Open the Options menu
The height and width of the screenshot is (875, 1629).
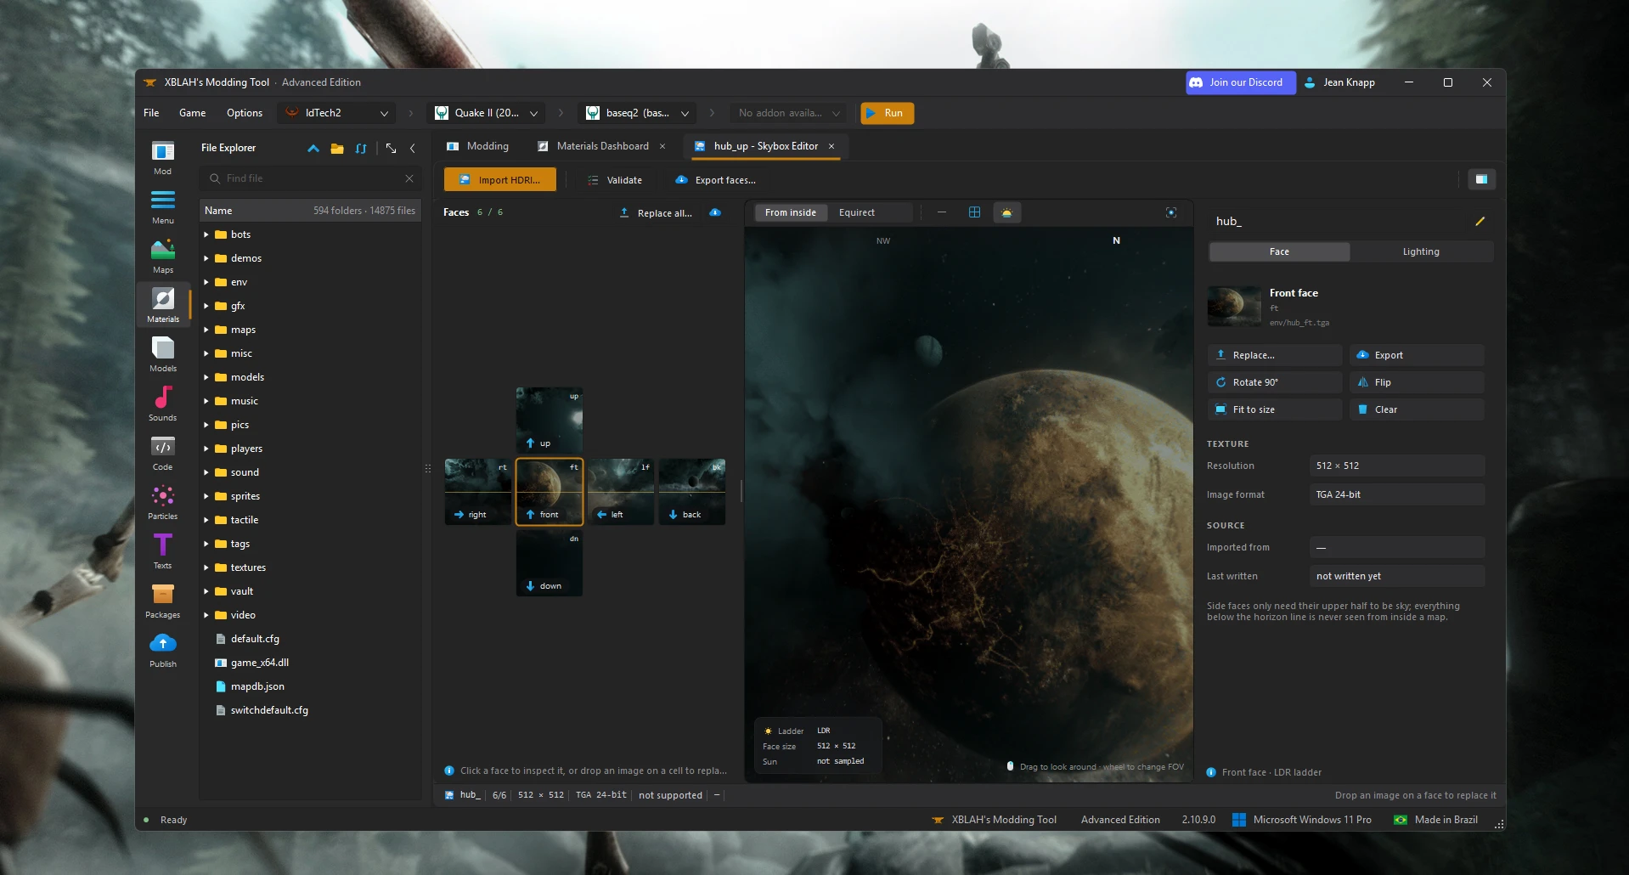(245, 113)
